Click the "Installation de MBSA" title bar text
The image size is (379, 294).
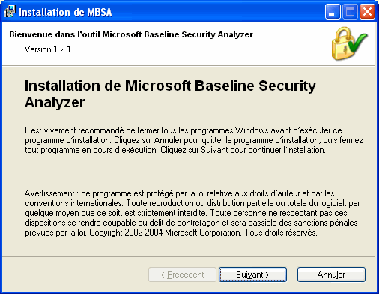click(65, 12)
